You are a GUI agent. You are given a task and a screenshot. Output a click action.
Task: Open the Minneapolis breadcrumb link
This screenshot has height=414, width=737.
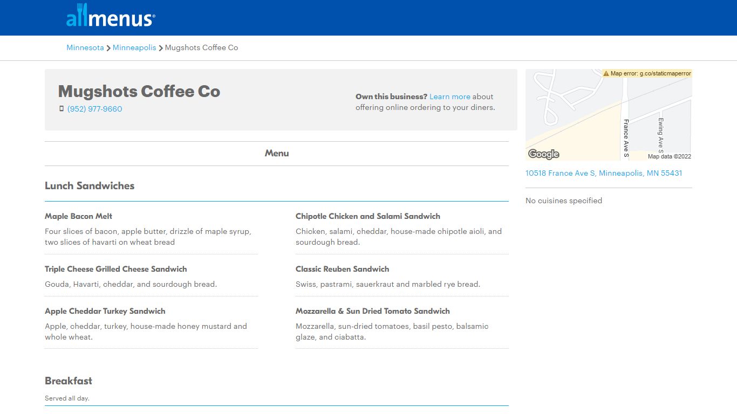[x=134, y=47]
